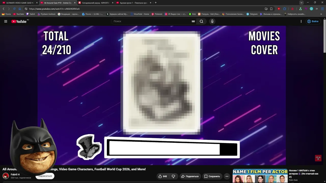Click the page vertical scrollbar
Screen dimensions: 326x183
point(324,36)
